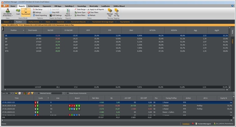Sort by bb/100 column header

click(x=51, y=30)
